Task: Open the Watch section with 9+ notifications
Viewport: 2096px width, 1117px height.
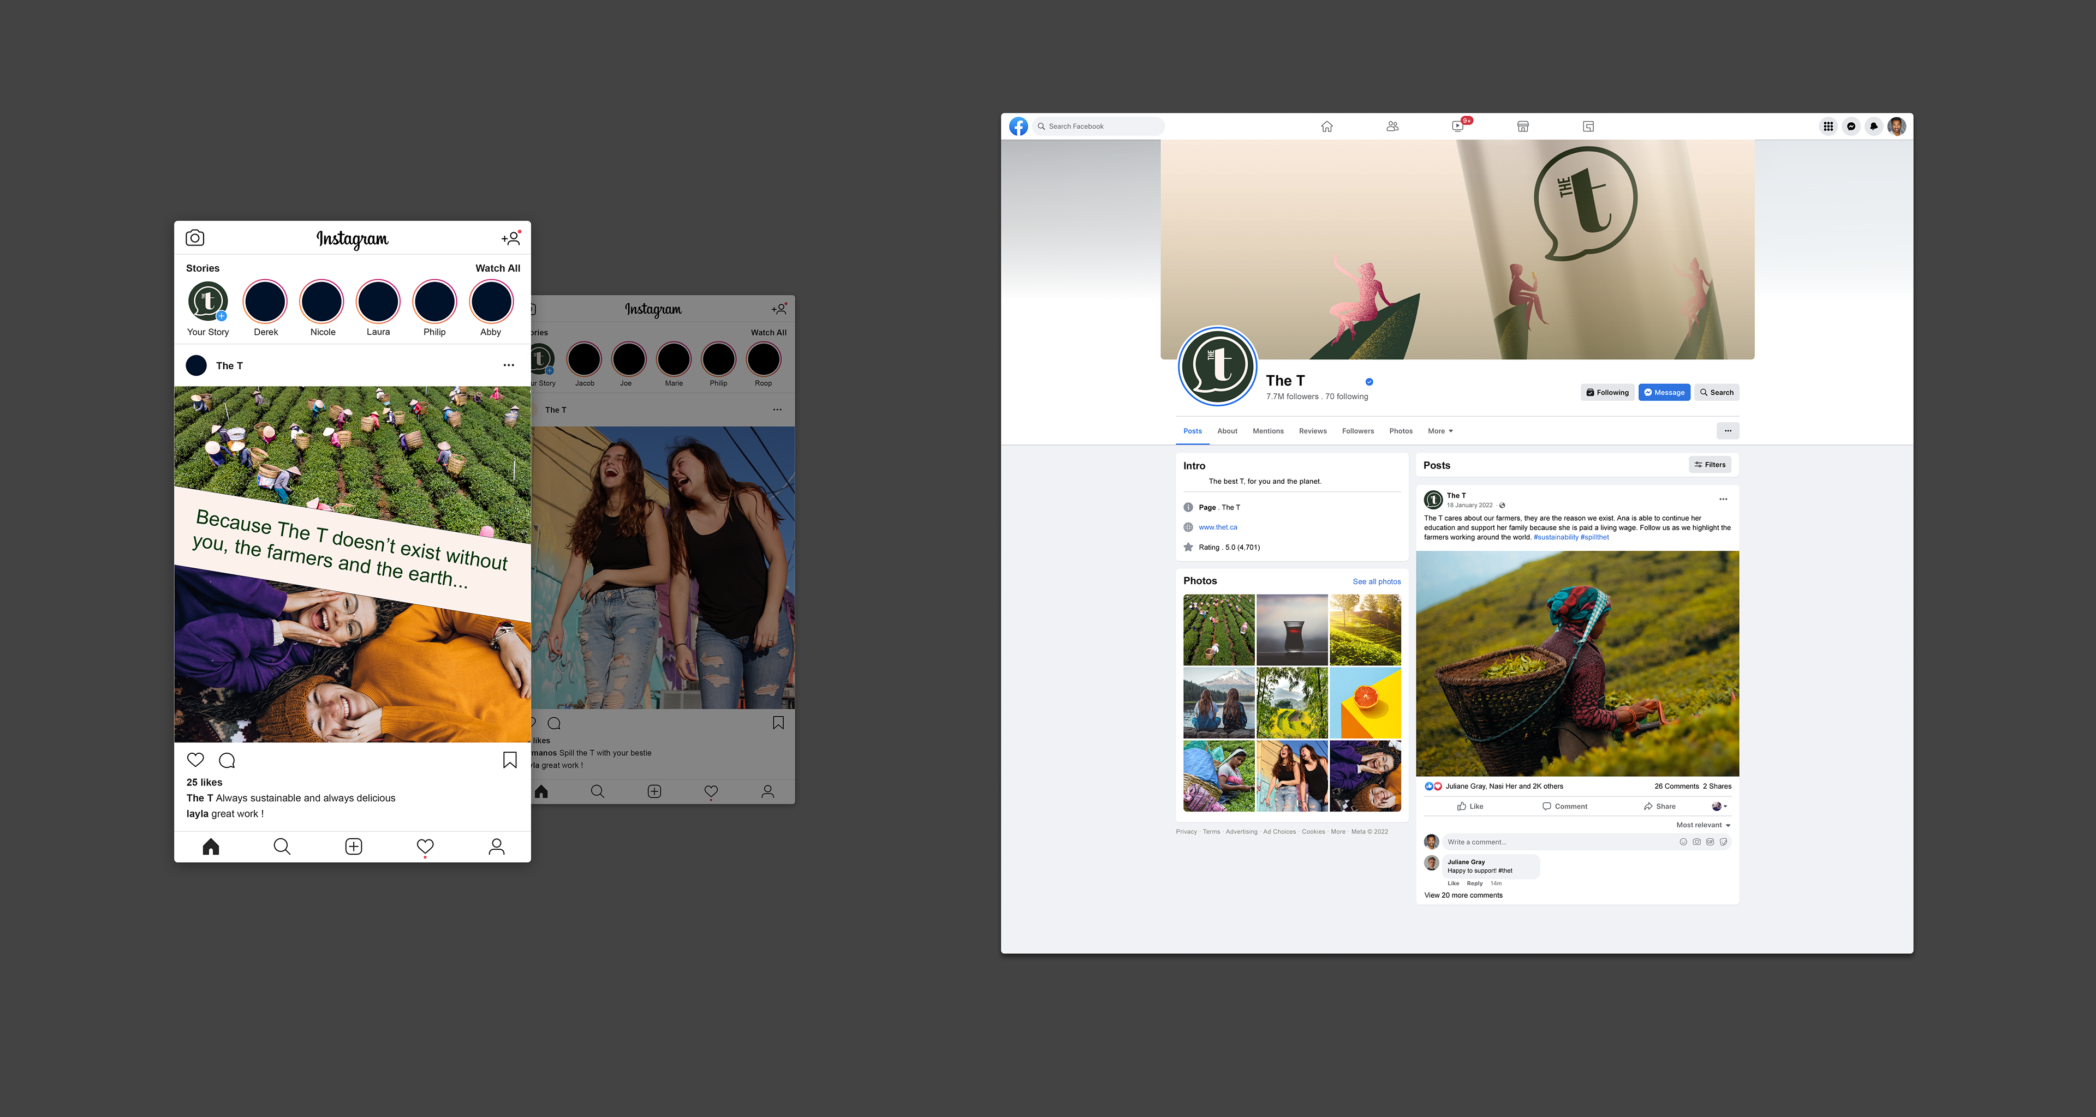Action: click(x=1457, y=126)
